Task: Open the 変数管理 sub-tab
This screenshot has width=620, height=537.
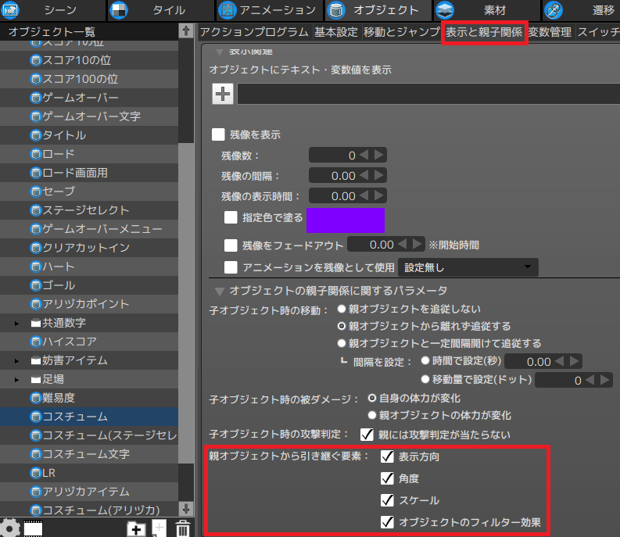Action: [550, 31]
